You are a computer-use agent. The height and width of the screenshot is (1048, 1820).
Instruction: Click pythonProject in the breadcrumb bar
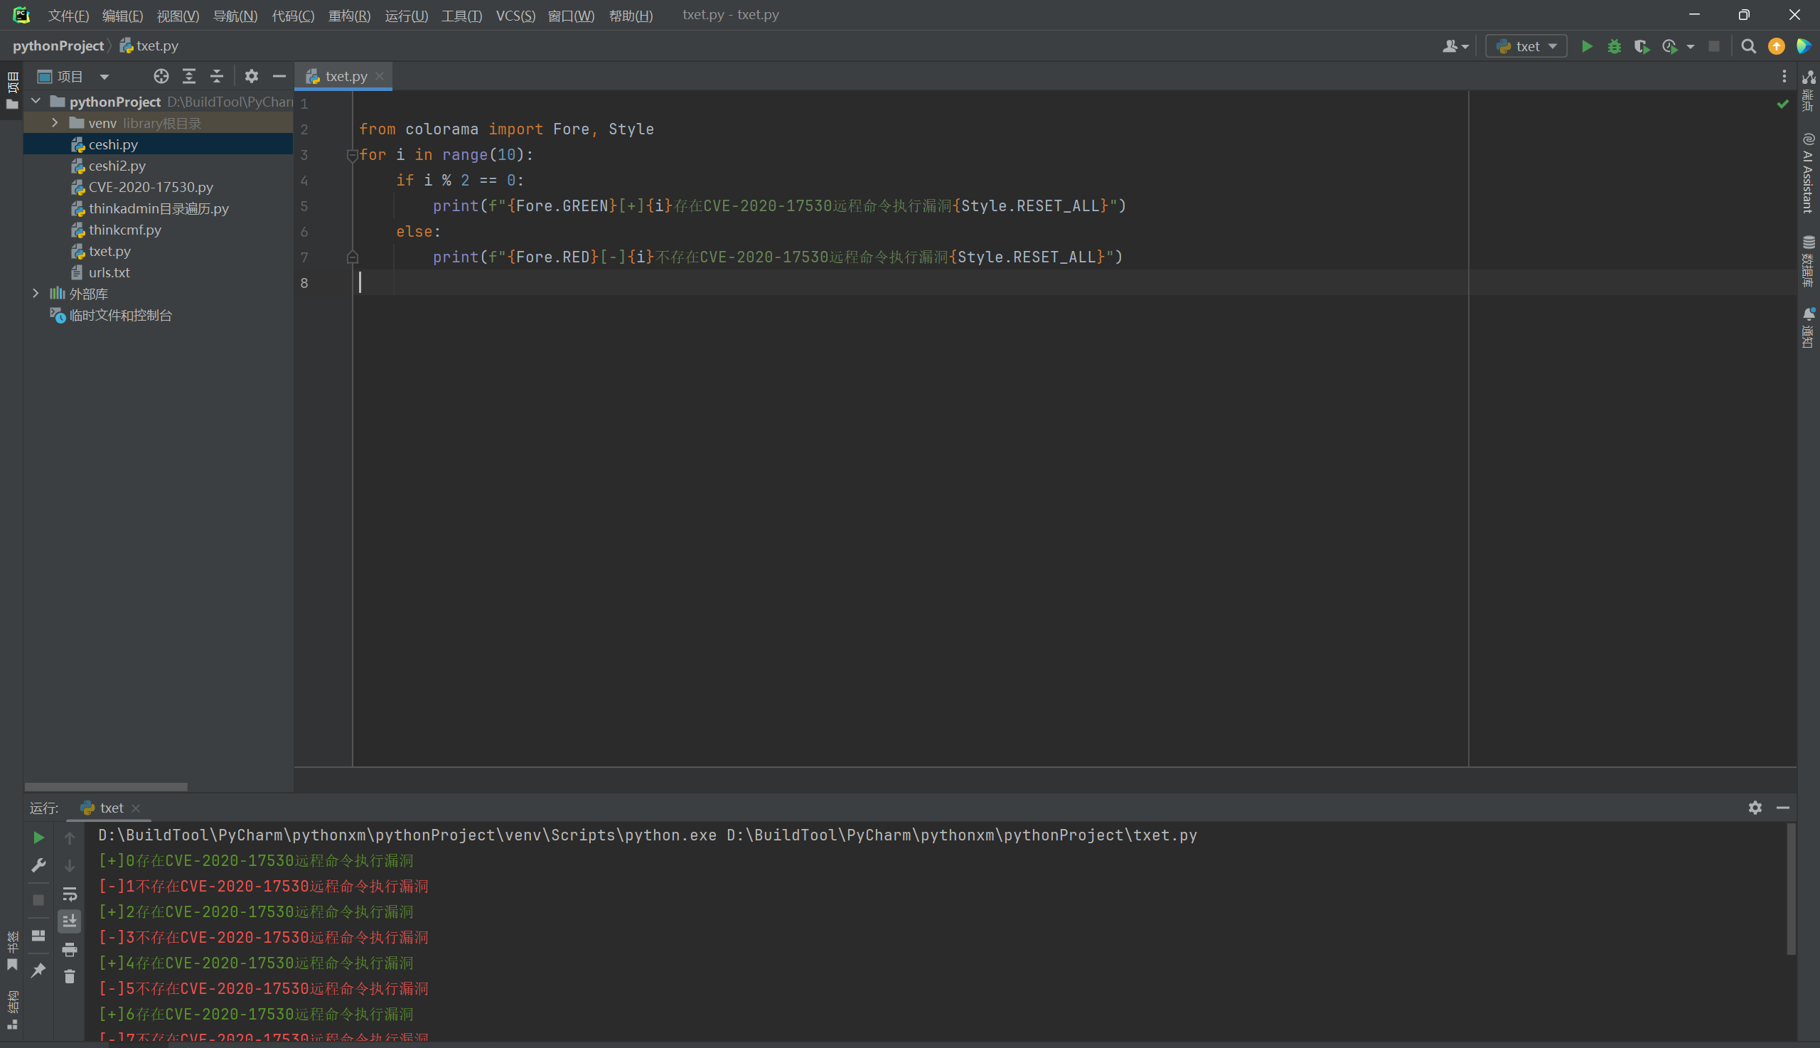click(58, 46)
